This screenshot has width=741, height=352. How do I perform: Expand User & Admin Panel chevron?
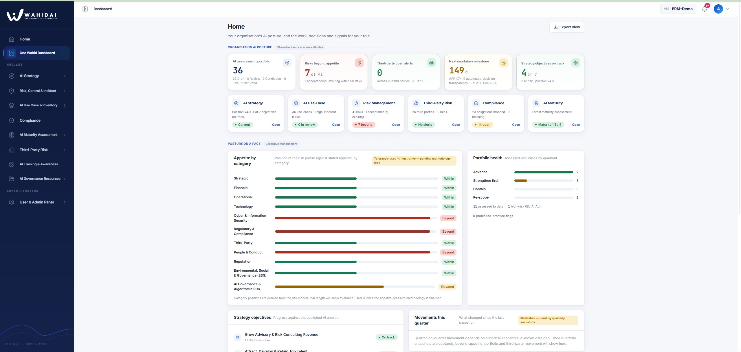point(65,202)
